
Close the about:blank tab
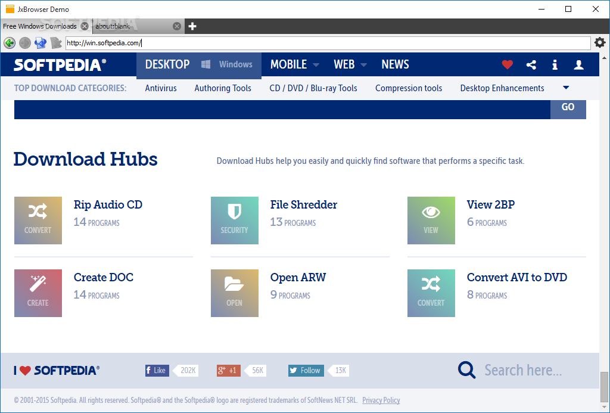pos(176,26)
